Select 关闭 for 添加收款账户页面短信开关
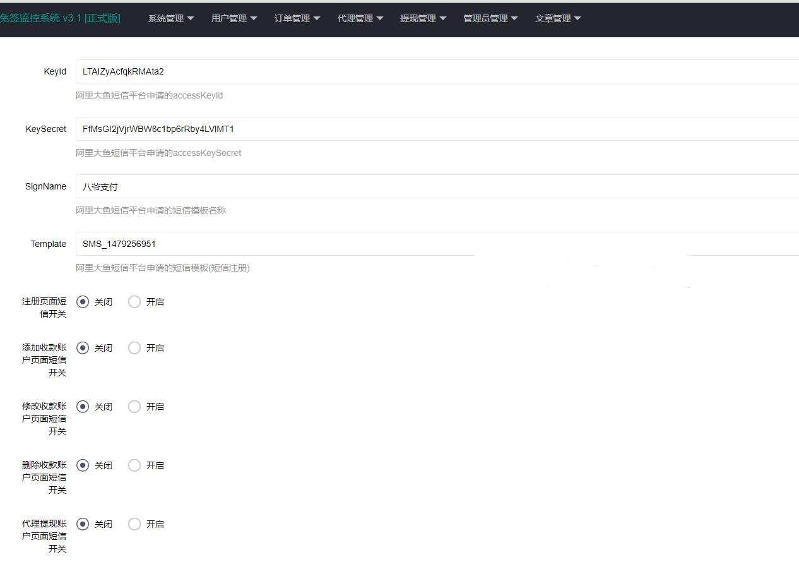799x569 pixels. [x=83, y=347]
